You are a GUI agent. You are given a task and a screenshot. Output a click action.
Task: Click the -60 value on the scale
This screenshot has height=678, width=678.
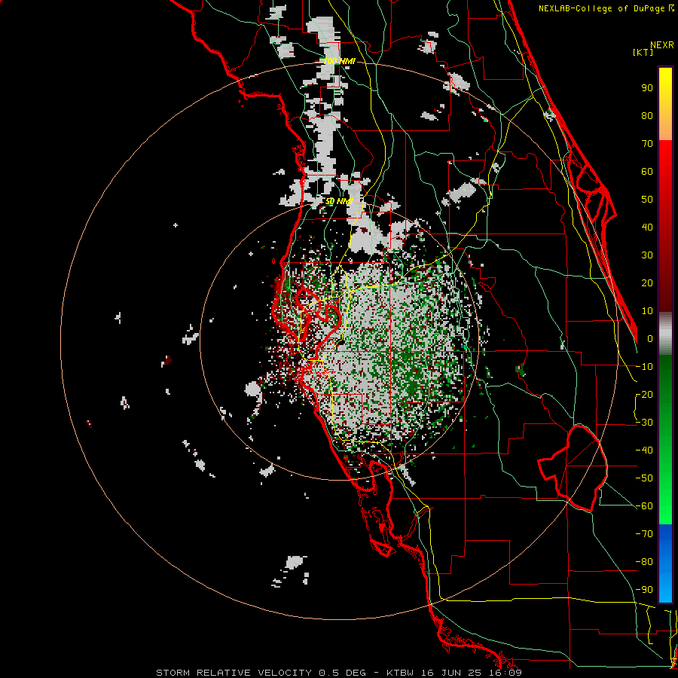pos(644,506)
